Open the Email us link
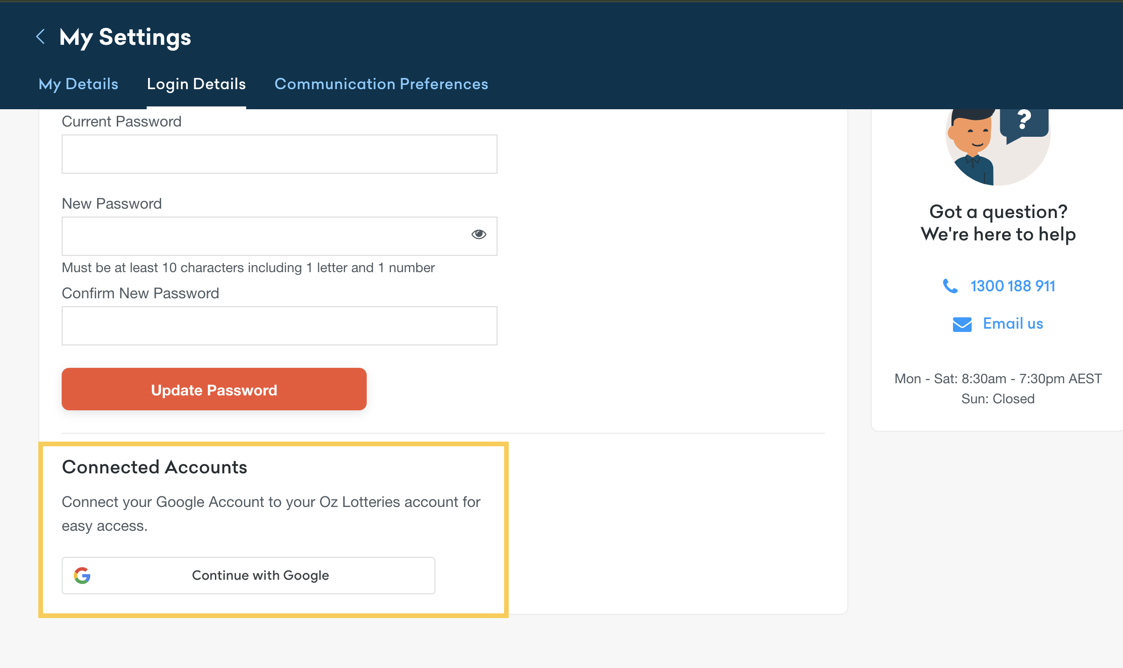The height and width of the screenshot is (668, 1123). pyautogui.click(x=1013, y=323)
